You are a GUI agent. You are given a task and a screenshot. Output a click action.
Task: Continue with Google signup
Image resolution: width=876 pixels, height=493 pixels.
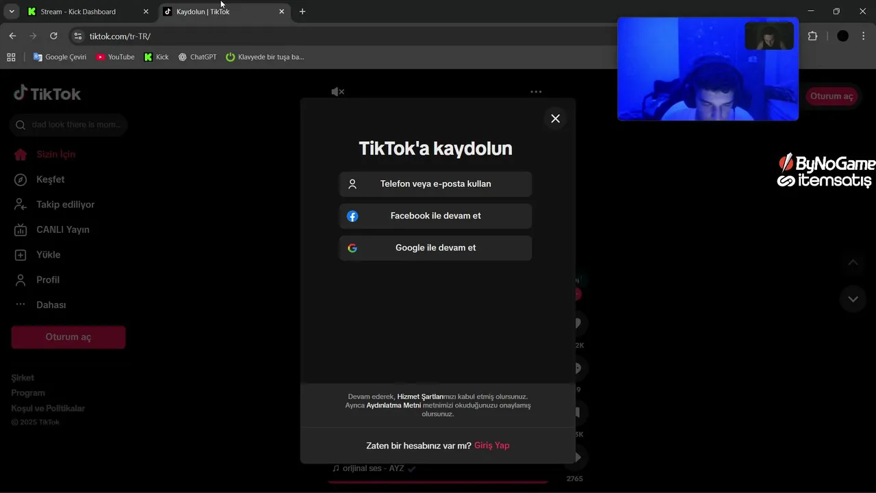pyautogui.click(x=435, y=248)
